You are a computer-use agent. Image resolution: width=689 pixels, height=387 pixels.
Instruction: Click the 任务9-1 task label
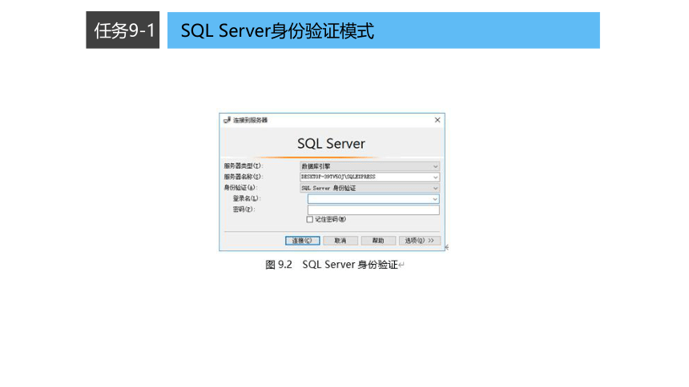(123, 30)
